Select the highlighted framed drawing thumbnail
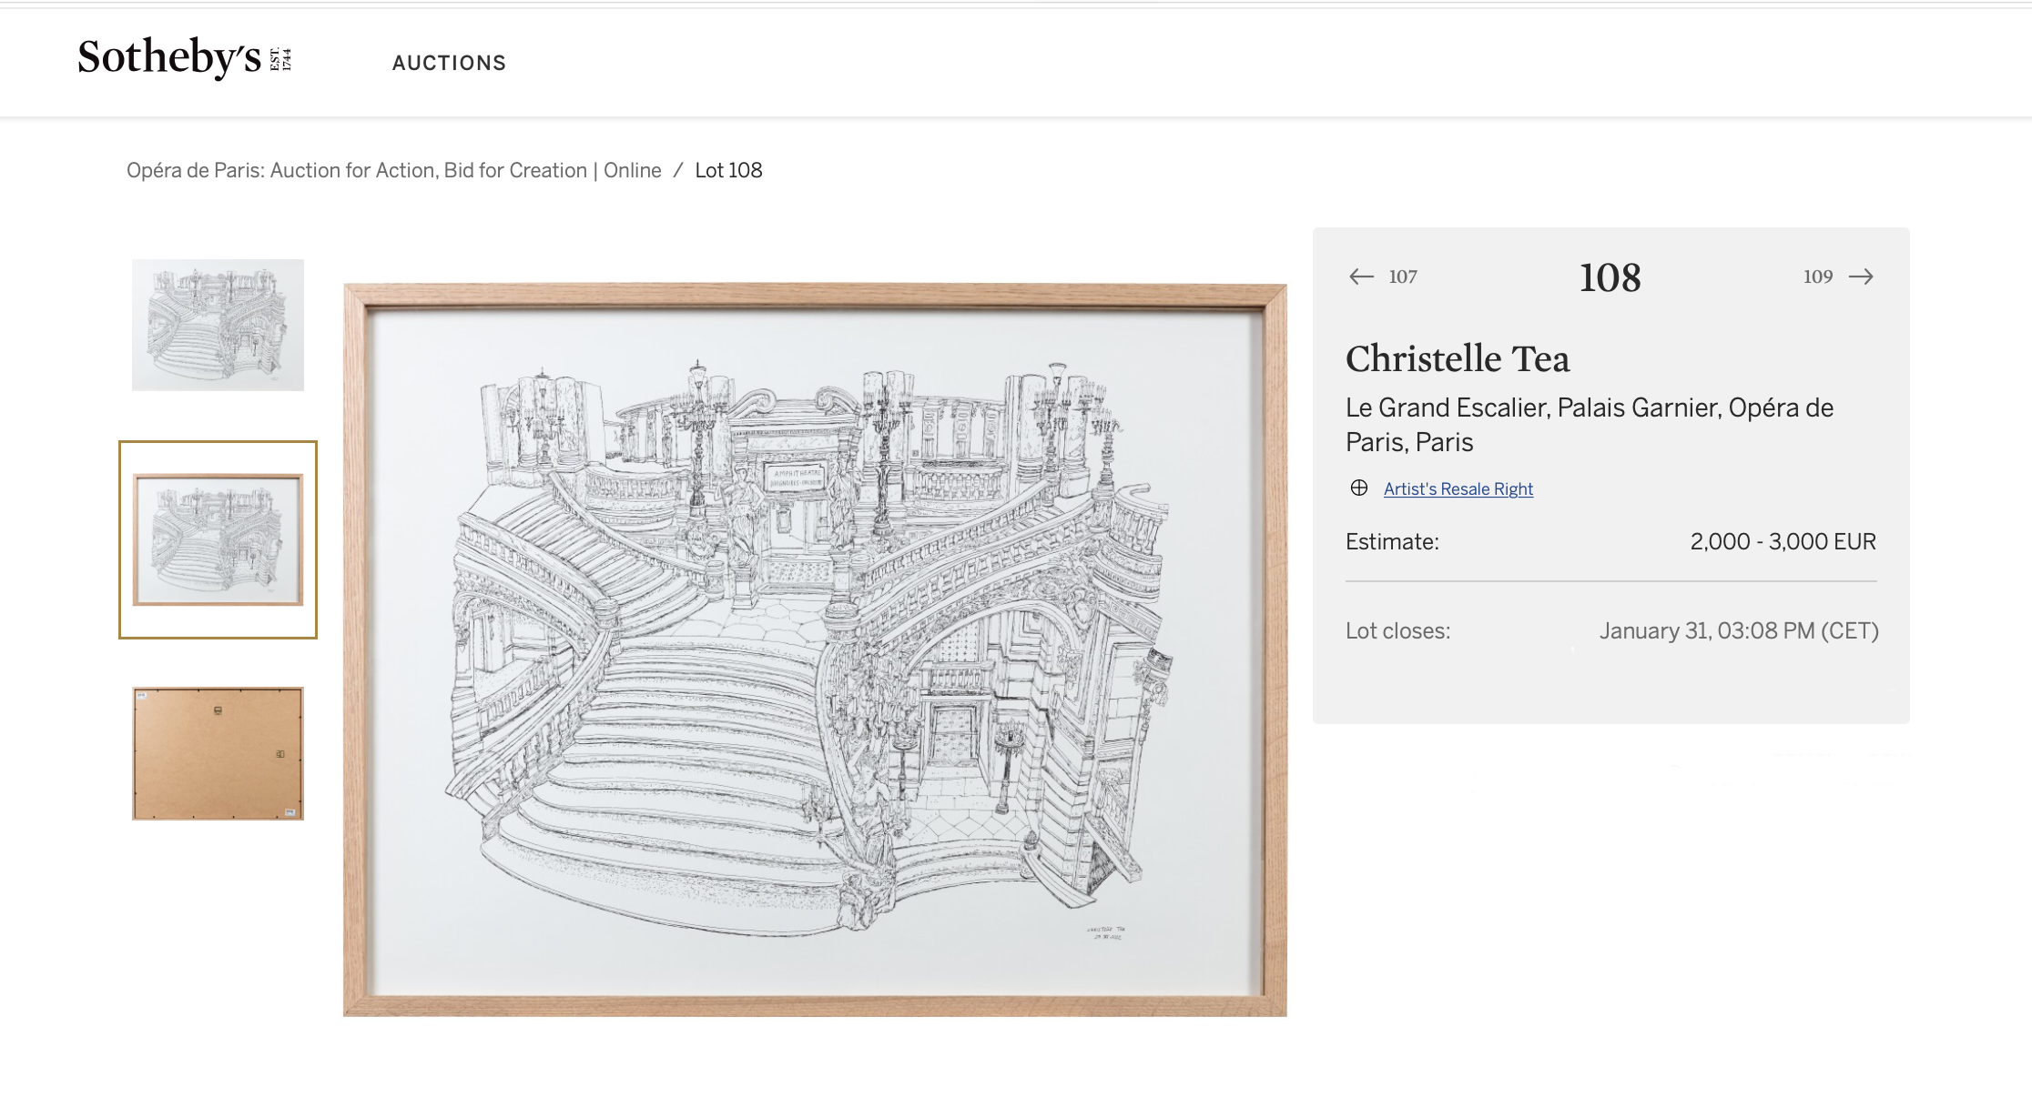The width and height of the screenshot is (2032, 1097). (x=218, y=539)
